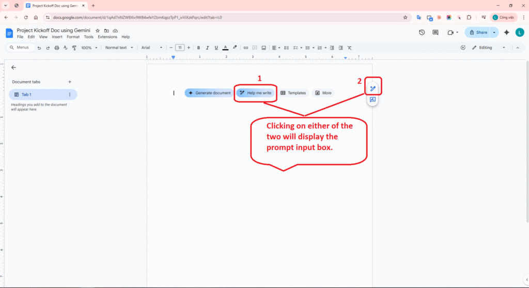This screenshot has width=529, height=288.
Task: Click the clear formatting icon
Action: 349,48
